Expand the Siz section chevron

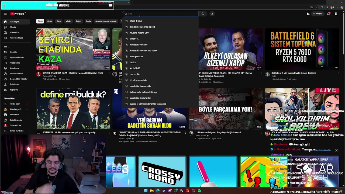[x=9, y=47]
